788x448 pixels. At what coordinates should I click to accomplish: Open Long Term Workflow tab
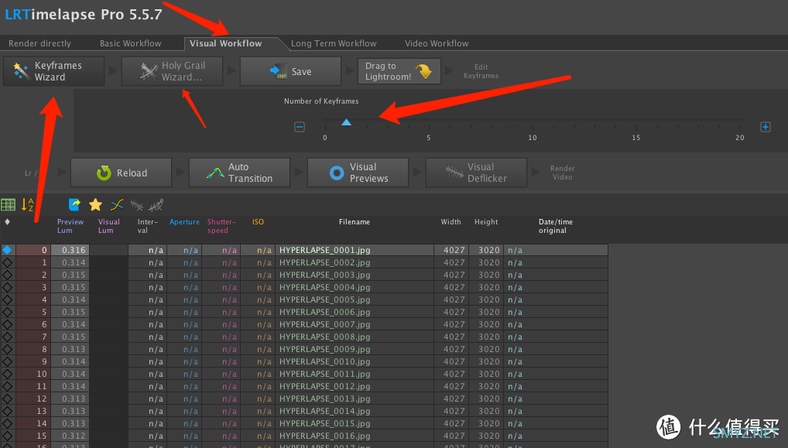[334, 43]
